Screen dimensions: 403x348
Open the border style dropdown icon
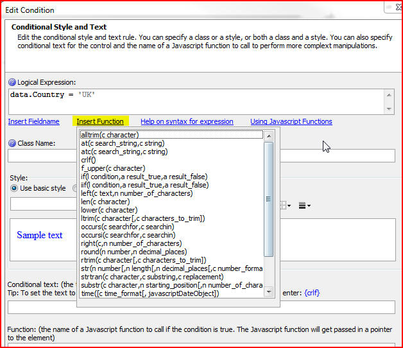pos(286,205)
